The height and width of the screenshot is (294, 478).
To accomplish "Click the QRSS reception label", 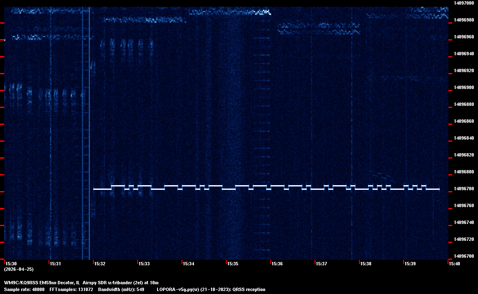I will click(x=252, y=289).
